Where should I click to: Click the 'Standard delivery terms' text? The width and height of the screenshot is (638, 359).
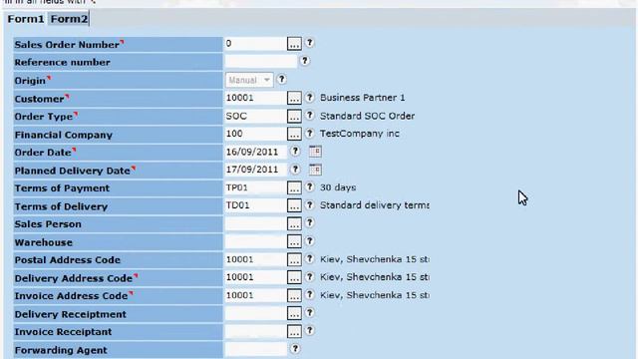coord(375,205)
